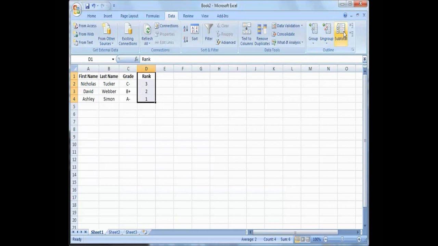
Task: Click the Group button
Action: pyautogui.click(x=313, y=33)
